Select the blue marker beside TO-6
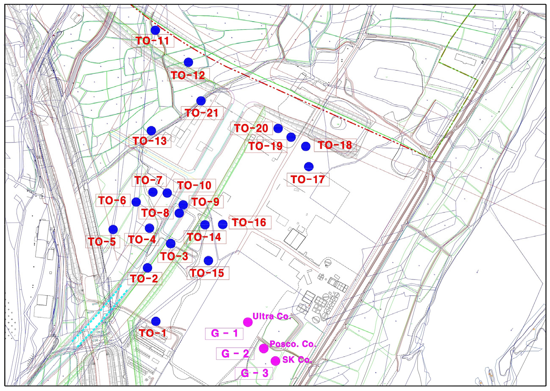The image size is (550, 391). tap(136, 201)
